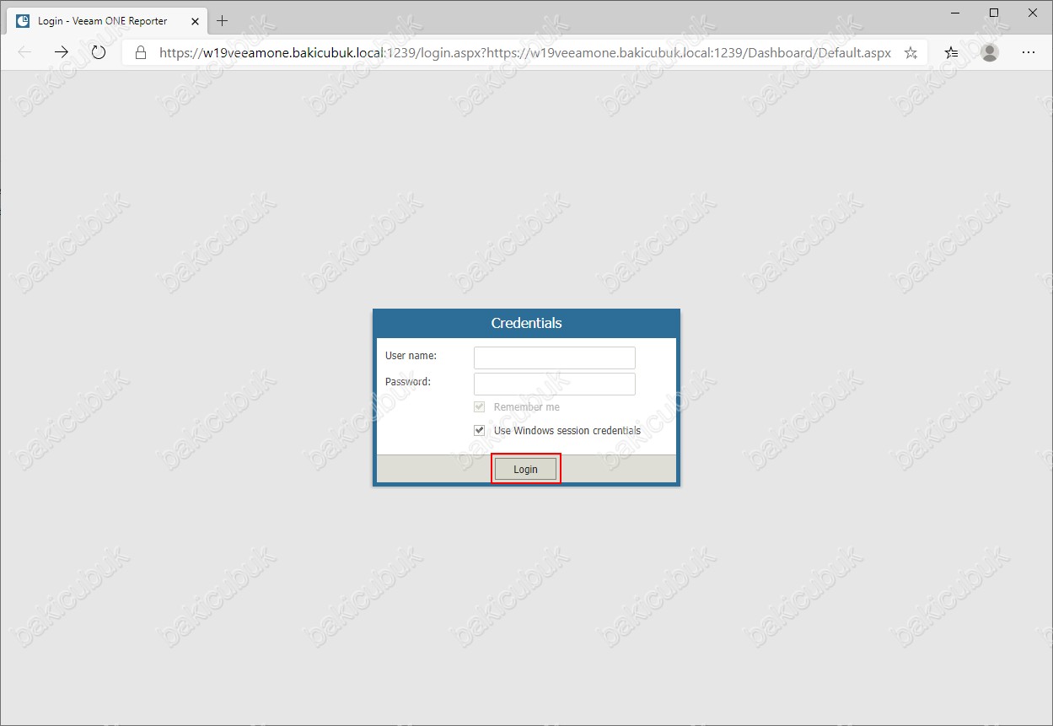Toggle the Remember me checkbox
The width and height of the screenshot is (1053, 726).
[480, 406]
